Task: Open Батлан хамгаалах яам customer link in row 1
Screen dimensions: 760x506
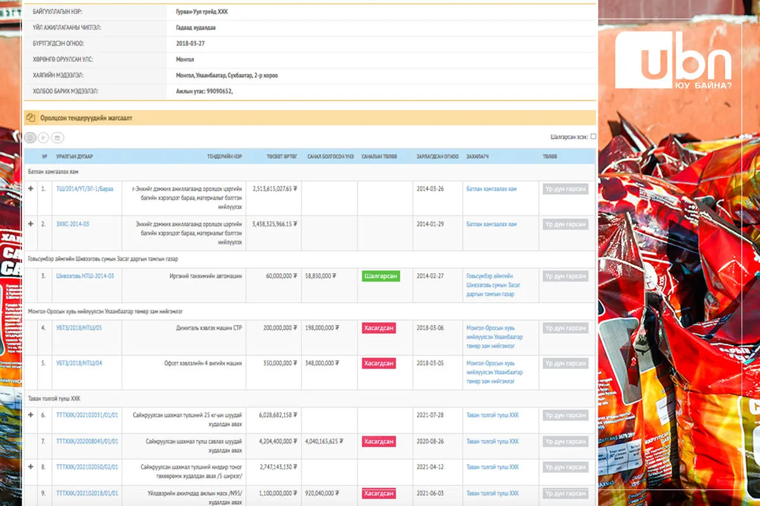Action: click(491, 188)
